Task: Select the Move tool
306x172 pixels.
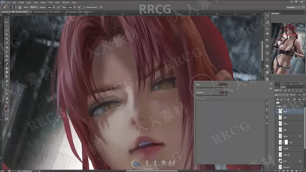Action: point(7,22)
